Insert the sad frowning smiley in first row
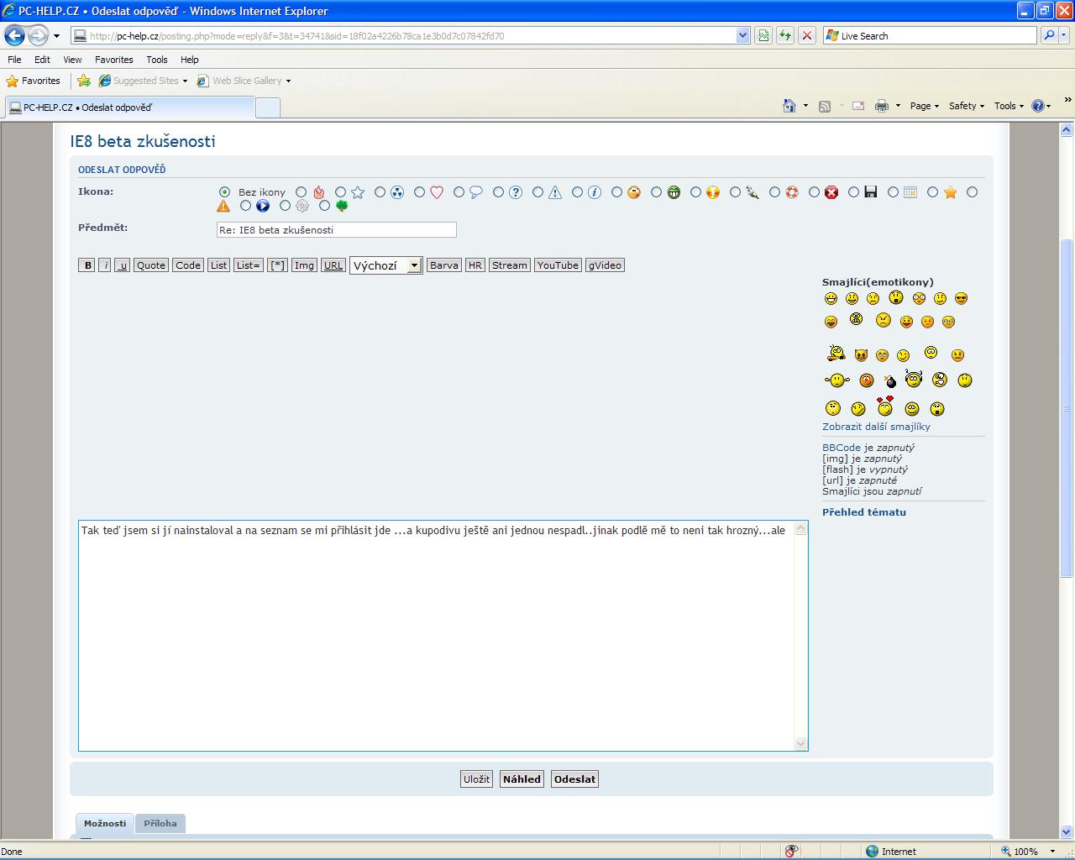Screen dimensions: 1075x860 tap(873, 298)
